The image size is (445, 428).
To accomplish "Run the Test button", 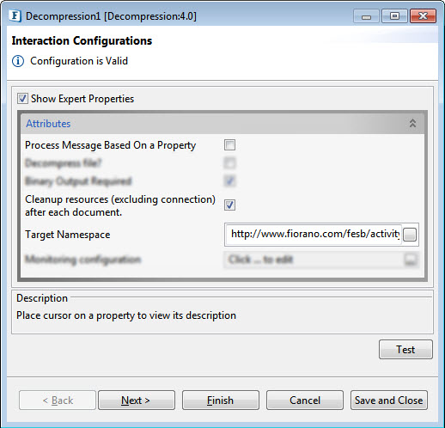I will 405,350.
